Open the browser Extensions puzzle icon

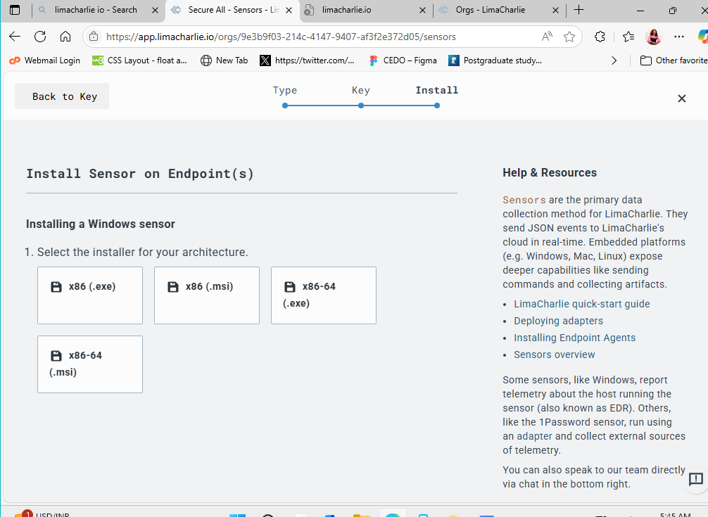(x=600, y=37)
